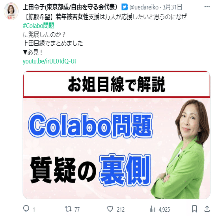Image resolution: width=216 pixels, height=216 pixels.
Task: Click the blue Twitter bird badge
Action: (125, 7)
